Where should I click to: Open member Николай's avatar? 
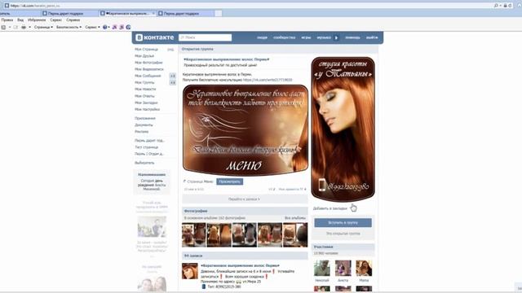point(322,268)
